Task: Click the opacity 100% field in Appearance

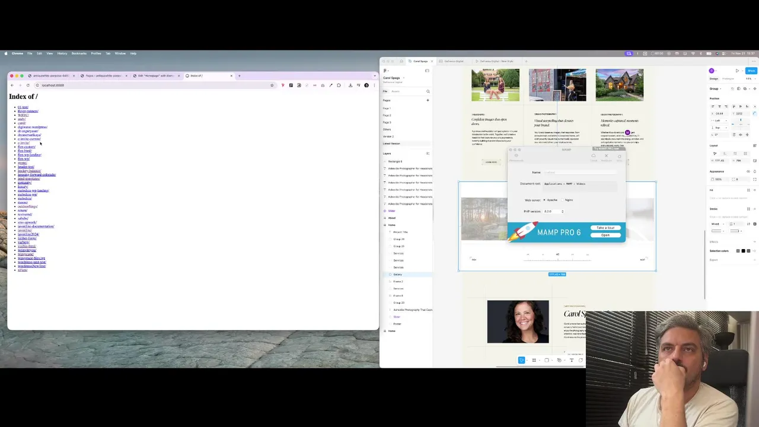Action: (x=719, y=179)
